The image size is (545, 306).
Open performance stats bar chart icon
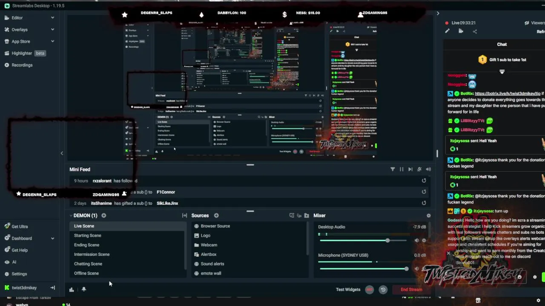pos(72,289)
